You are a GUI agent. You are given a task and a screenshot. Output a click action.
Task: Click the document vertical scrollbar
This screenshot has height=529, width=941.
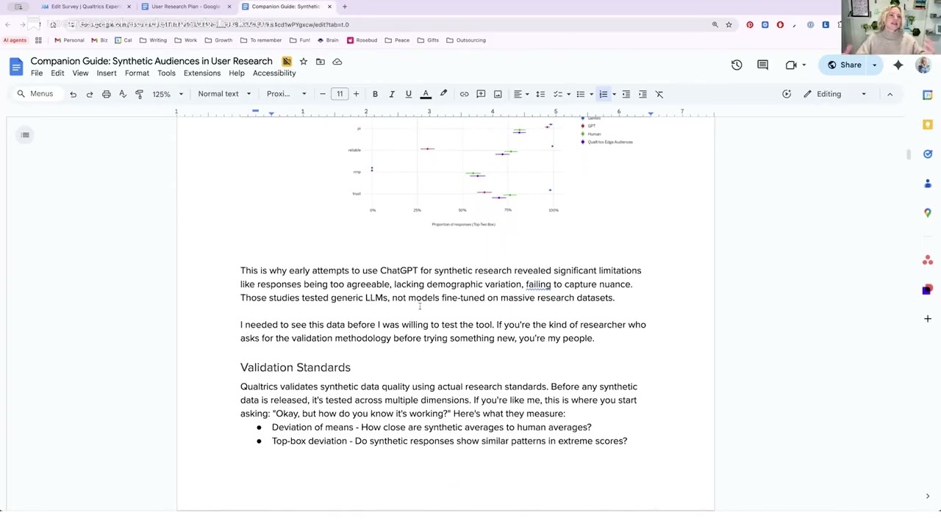[909, 154]
